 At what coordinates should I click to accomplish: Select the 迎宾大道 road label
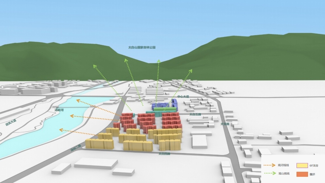tap(11, 123)
